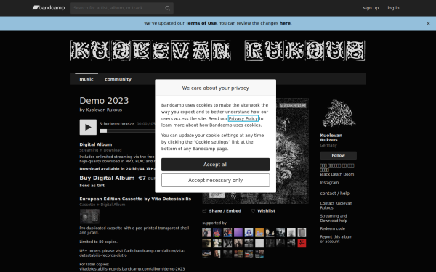Add album to Wishlist with heart icon
Screen dimensions: 436x272
(263, 211)
